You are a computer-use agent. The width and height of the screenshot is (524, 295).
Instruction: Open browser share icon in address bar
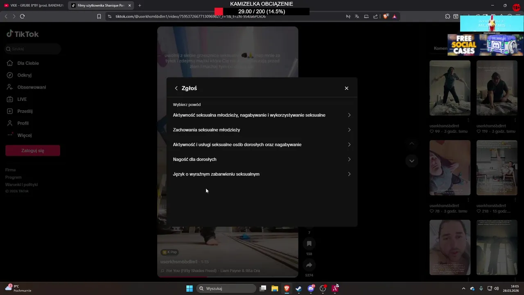click(x=375, y=16)
